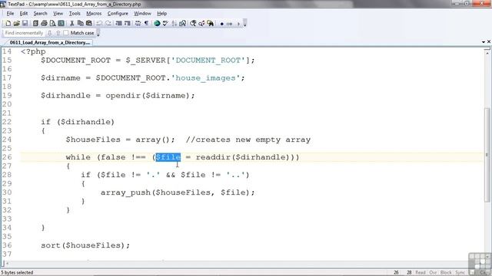Toggle visible paragraph marks icon
The width and height of the screenshot is (492, 276).
click(x=146, y=24)
